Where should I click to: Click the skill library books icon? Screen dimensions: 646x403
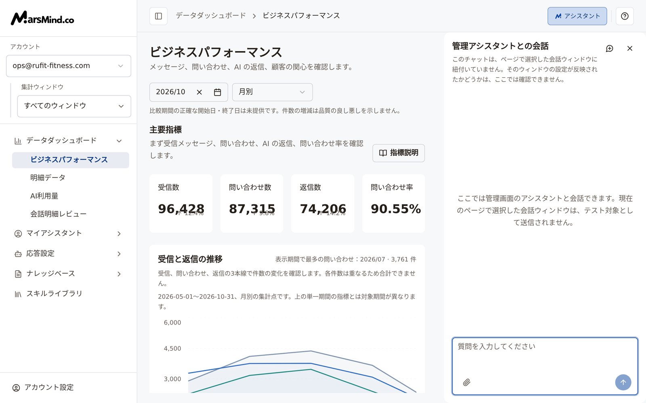point(18,294)
